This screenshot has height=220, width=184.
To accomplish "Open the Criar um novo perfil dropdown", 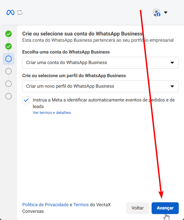I will coord(101,86).
